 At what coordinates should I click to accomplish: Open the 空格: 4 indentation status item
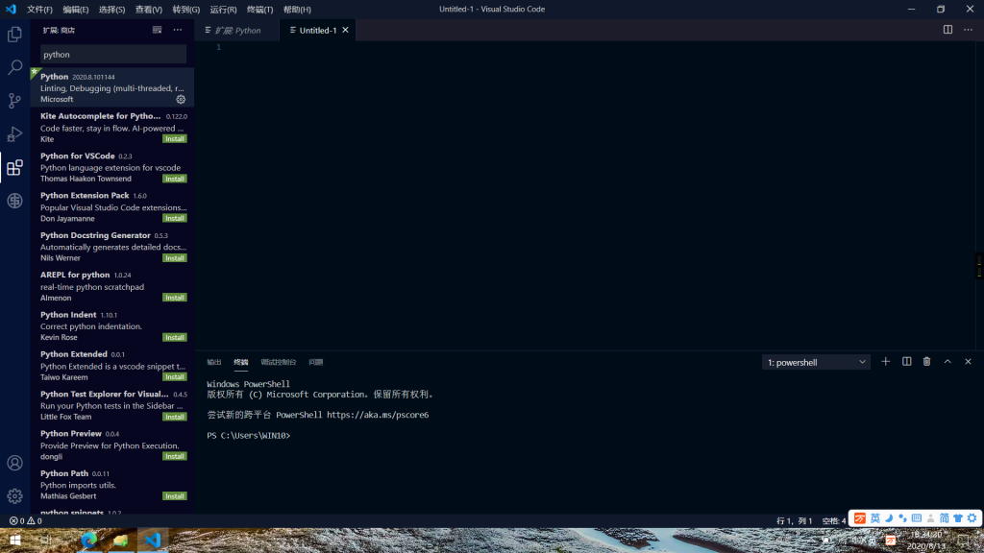[833, 521]
